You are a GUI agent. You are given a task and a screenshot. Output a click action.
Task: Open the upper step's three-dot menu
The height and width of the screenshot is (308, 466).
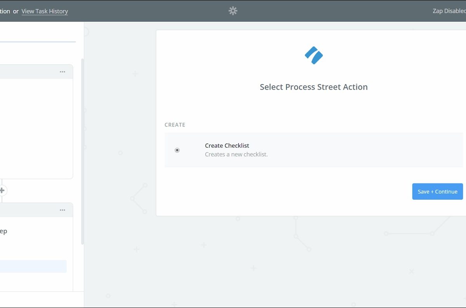(x=62, y=72)
